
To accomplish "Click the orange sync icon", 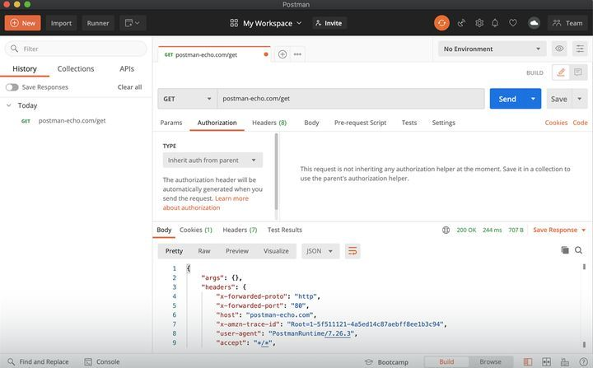I will pyautogui.click(x=441, y=23).
